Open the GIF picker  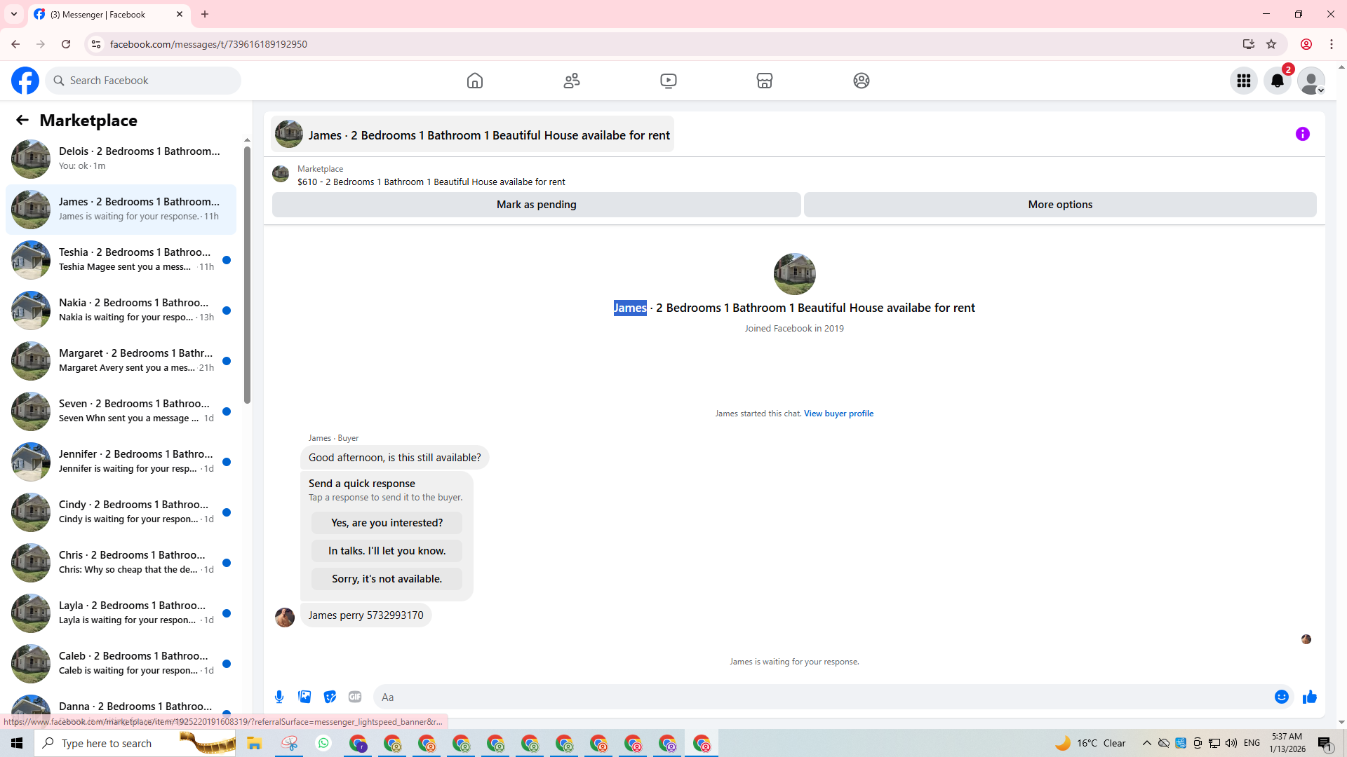tap(355, 697)
